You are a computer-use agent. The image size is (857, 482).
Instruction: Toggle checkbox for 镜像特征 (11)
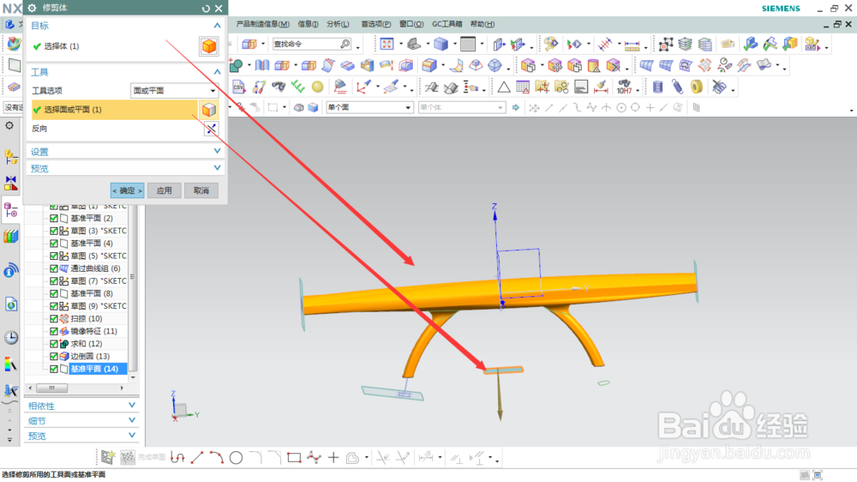tap(53, 331)
